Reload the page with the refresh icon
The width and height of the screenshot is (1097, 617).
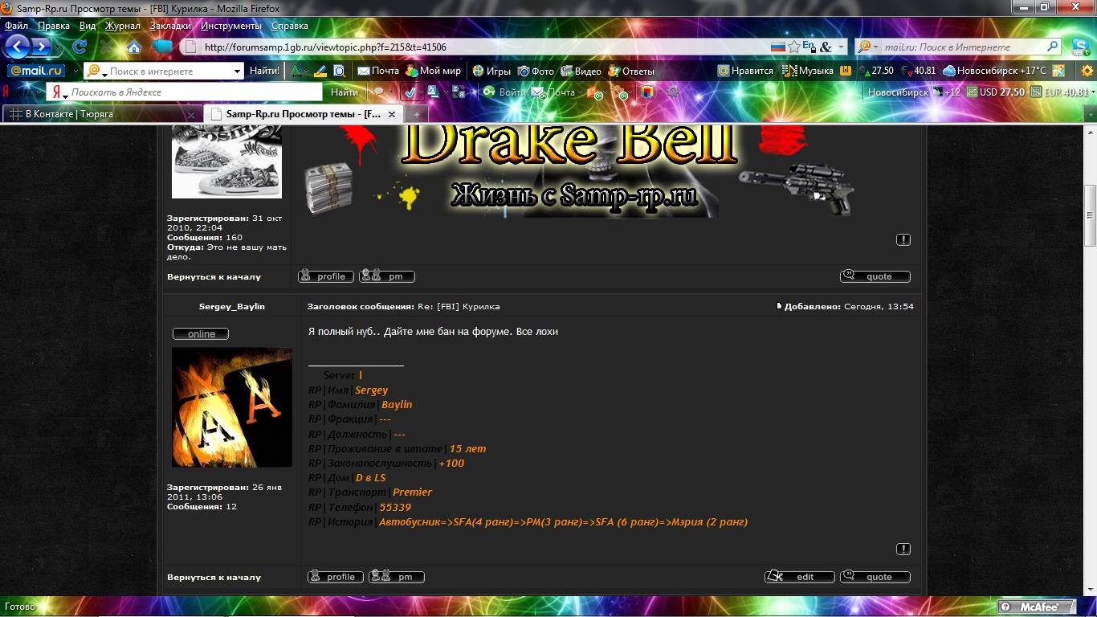pyautogui.click(x=80, y=47)
